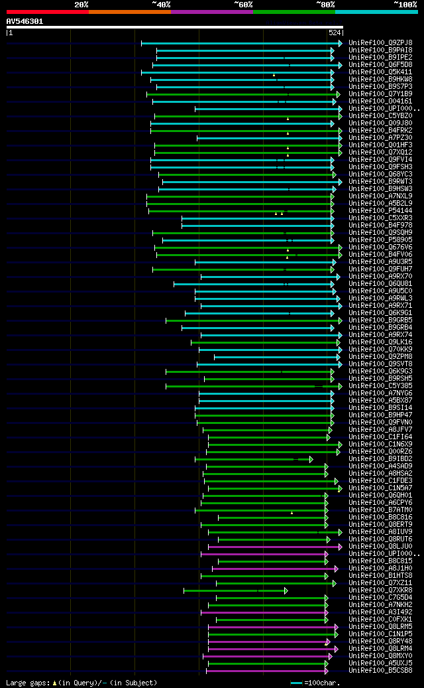Select hit label UniRef100_A7NXL9
This screenshot has width=424, height=688.
point(380,196)
